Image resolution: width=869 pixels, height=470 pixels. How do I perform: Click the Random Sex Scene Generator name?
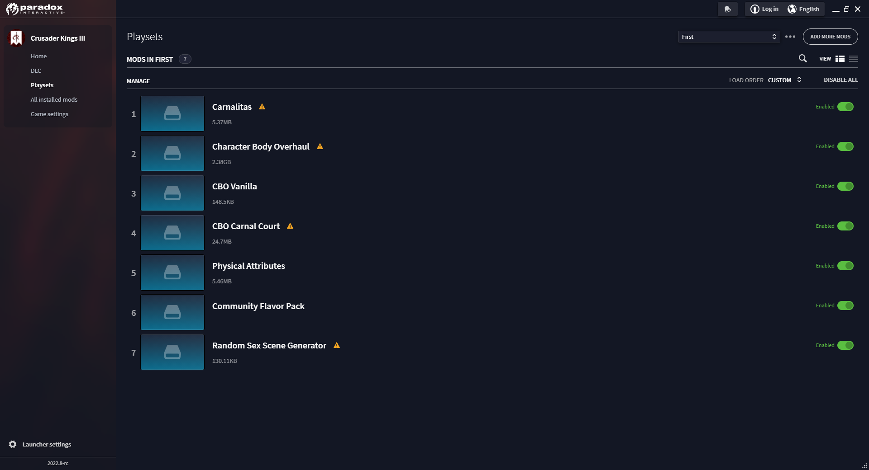click(x=269, y=345)
